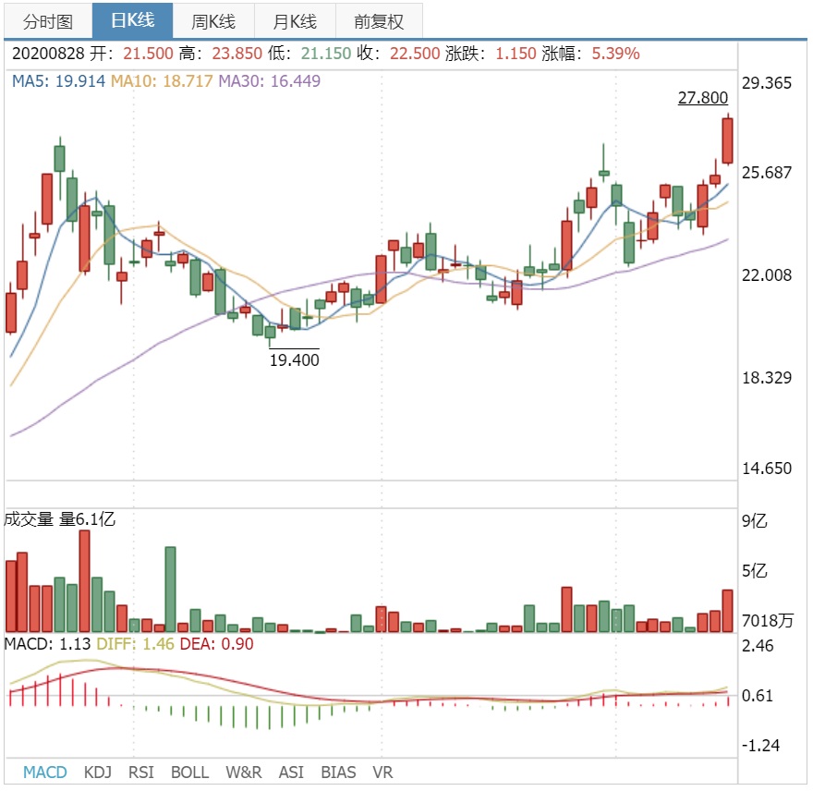Select the MACD indicator
Image resolution: width=813 pixels, height=791 pixels.
coord(45,773)
